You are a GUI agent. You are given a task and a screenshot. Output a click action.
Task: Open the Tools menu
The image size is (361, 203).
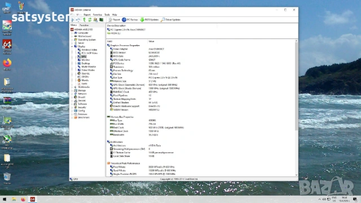[x=107, y=15]
